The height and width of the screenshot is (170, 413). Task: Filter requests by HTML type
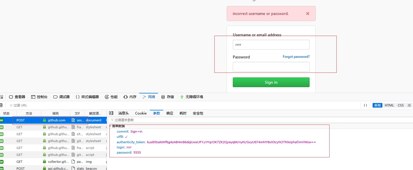click(x=389, y=105)
